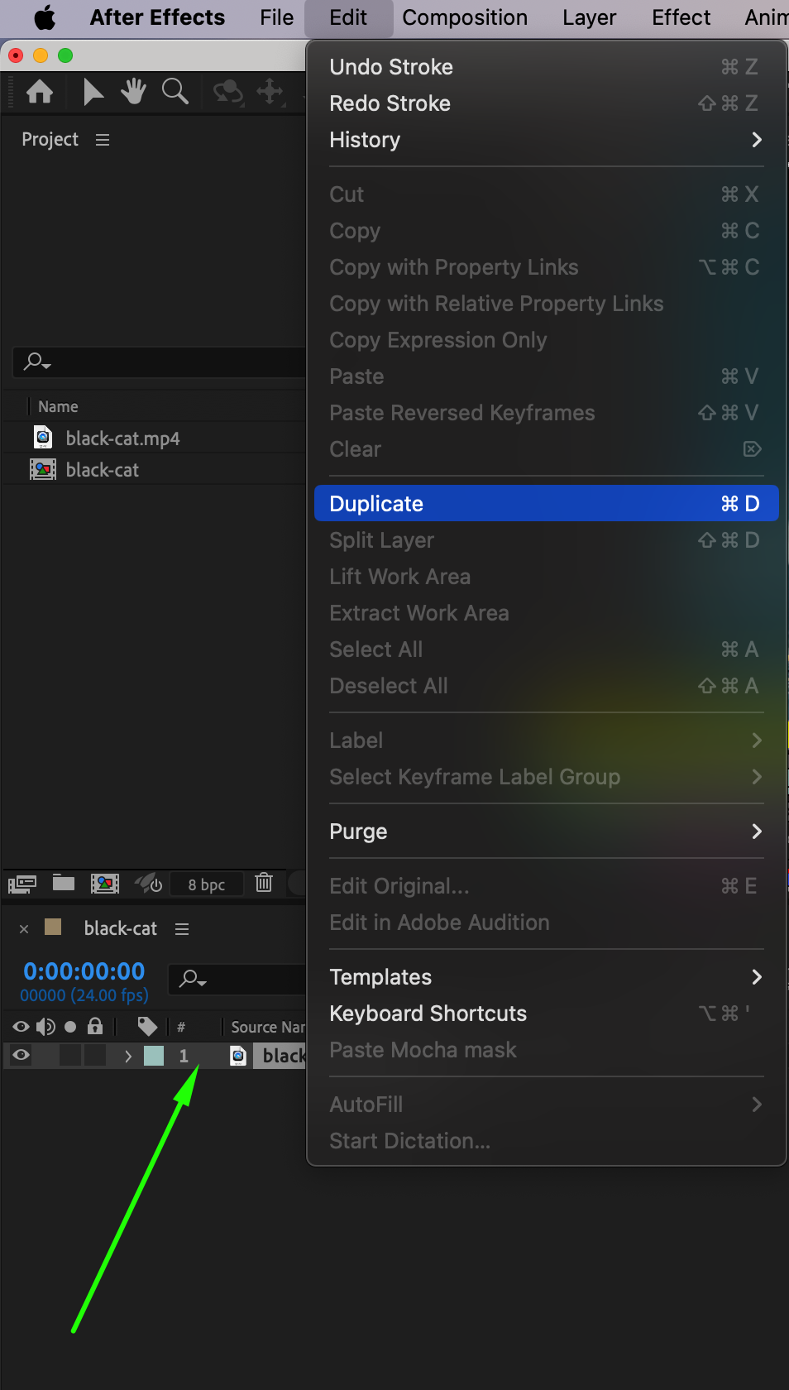This screenshot has width=789, height=1390.
Task: Select black-cat.mp4 in the Project panel
Action: (x=122, y=439)
